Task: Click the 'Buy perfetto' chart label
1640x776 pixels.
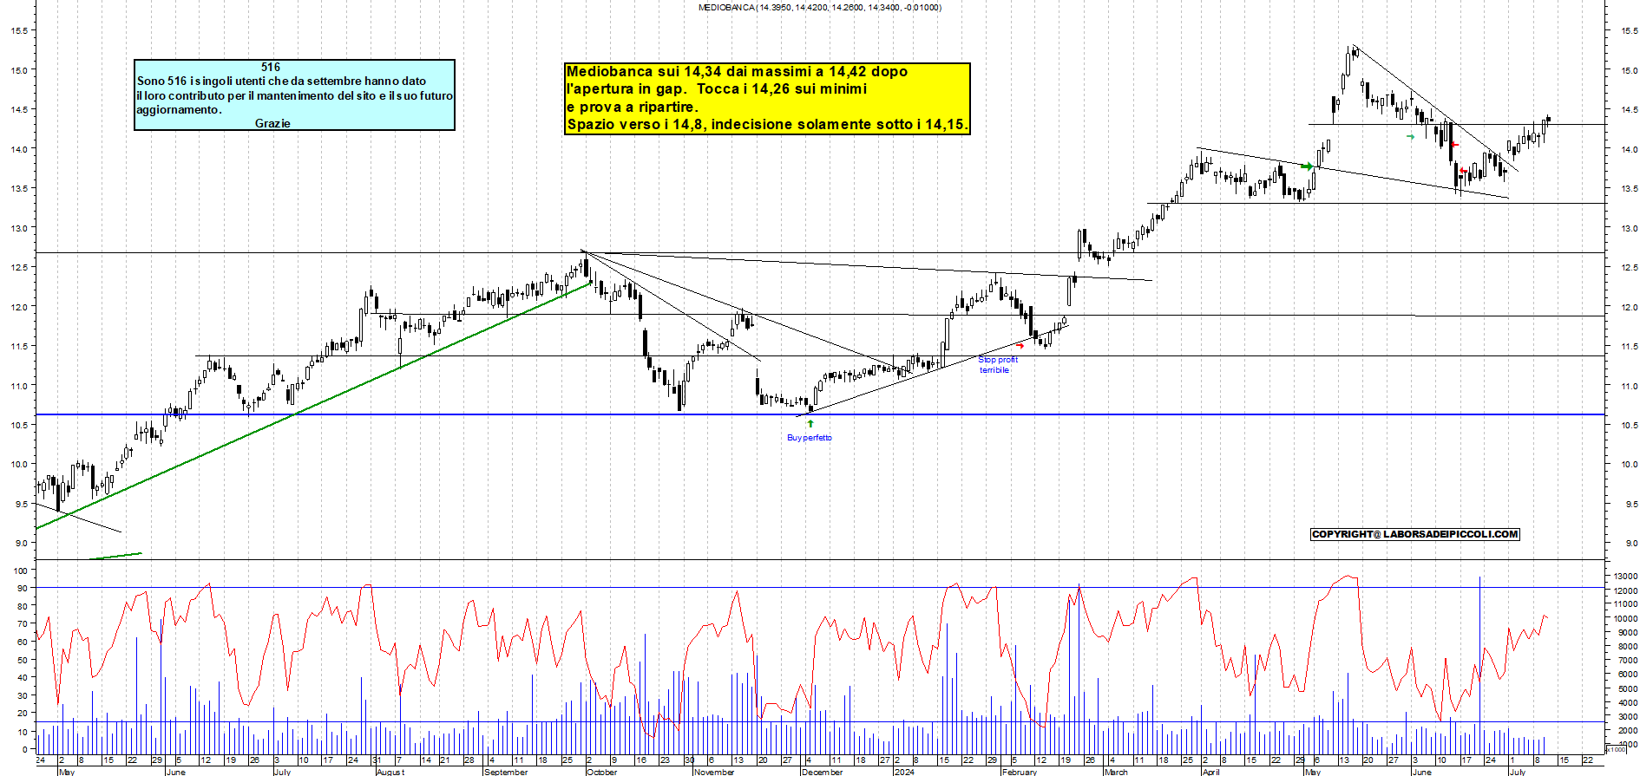Action: (809, 438)
